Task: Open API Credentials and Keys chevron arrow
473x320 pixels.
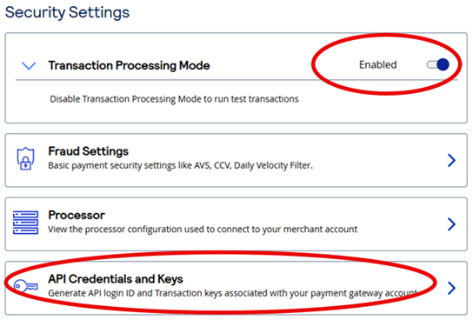Action: click(451, 288)
